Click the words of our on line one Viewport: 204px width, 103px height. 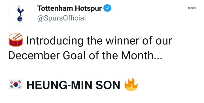click(x=157, y=41)
